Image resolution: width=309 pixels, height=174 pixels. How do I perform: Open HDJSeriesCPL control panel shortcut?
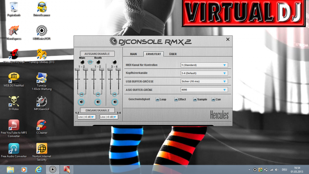pyautogui.click(x=42, y=33)
